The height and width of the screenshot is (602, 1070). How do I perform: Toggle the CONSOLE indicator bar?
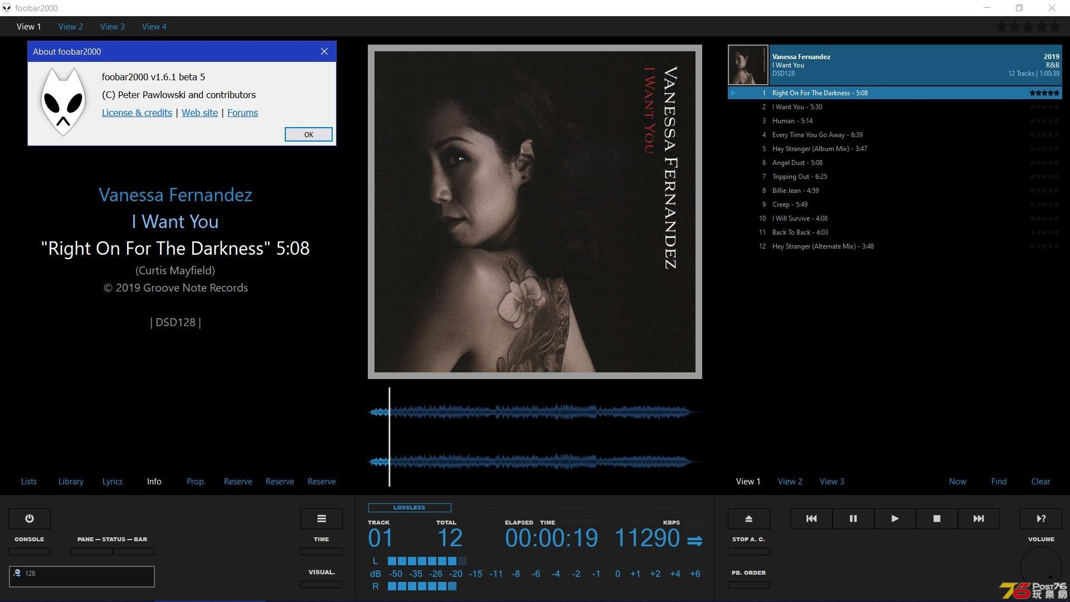30,552
